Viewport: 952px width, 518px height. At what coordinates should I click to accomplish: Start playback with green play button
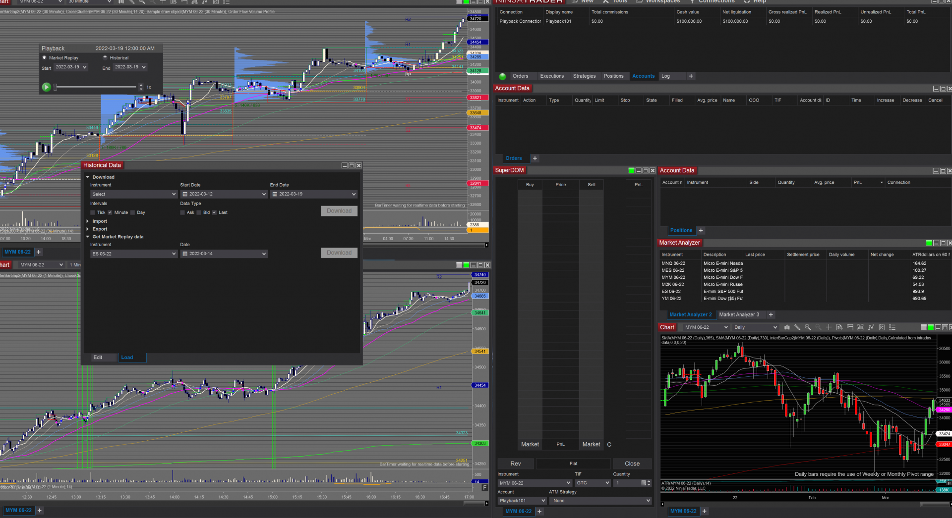46,87
